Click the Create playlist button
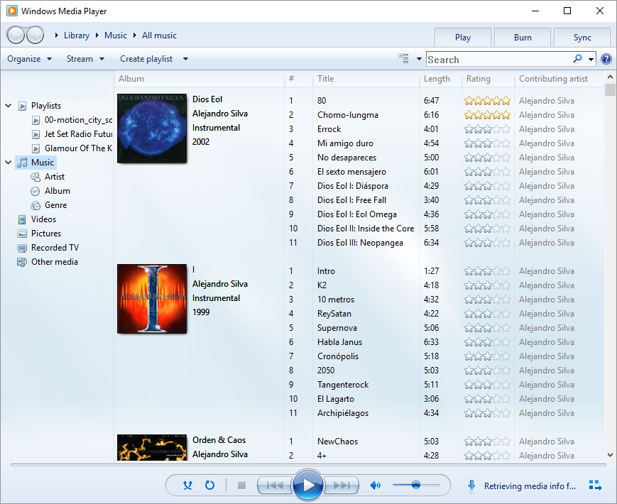Image resolution: width=617 pixels, height=504 pixels. (148, 58)
